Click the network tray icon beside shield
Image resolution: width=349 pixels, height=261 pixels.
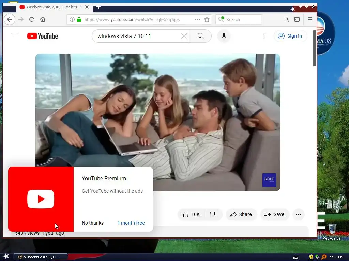click(317, 257)
